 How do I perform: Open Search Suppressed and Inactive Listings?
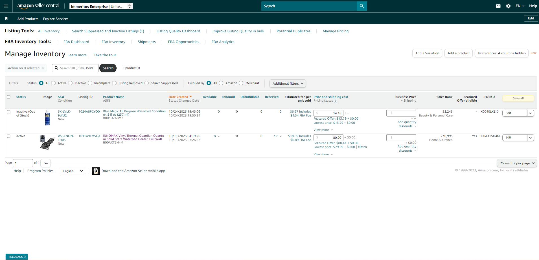click(x=108, y=31)
